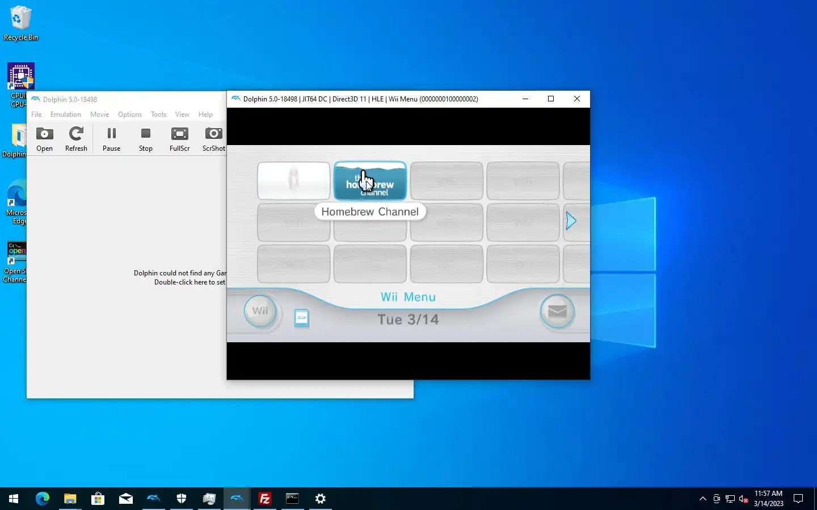Open File Explorer from the taskbar
This screenshot has width=817, height=510.
(70, 499)
